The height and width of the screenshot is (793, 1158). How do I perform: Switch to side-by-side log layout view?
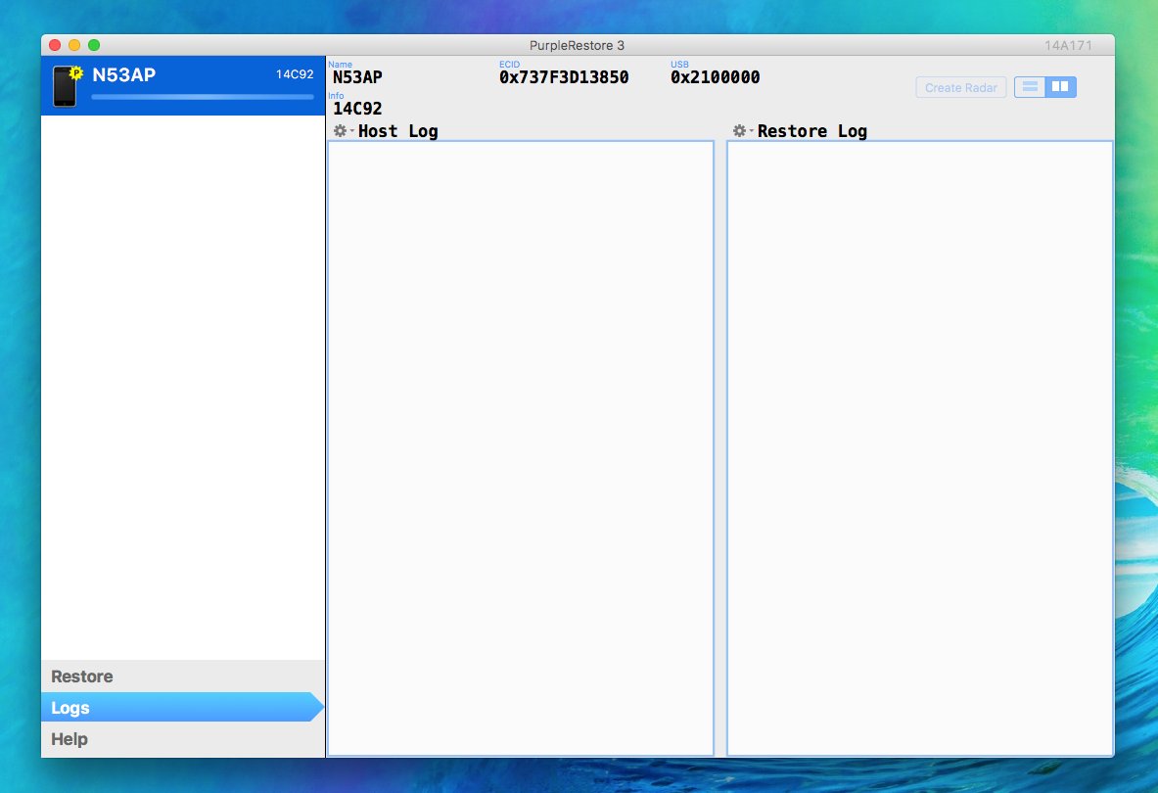pos(1060,87)
